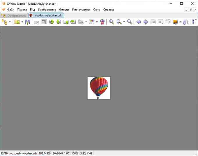Click the first-page navigation icon
The width and height of the screenshot is (198, 156).
pyautogui.click(x=153, y=22)
